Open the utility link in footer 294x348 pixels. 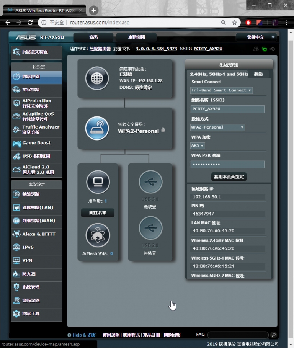(131, 335)
